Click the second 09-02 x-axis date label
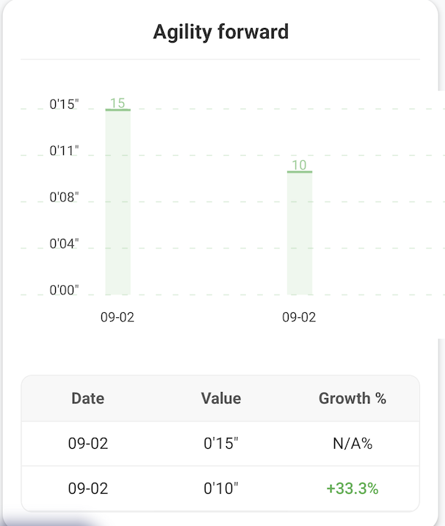 point(299,317)
